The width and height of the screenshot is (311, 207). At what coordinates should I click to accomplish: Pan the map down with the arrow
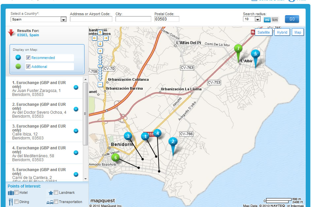[x=100, y=44]
